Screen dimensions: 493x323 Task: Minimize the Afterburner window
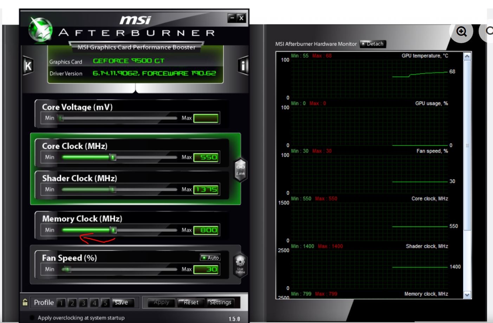point(232,18)
